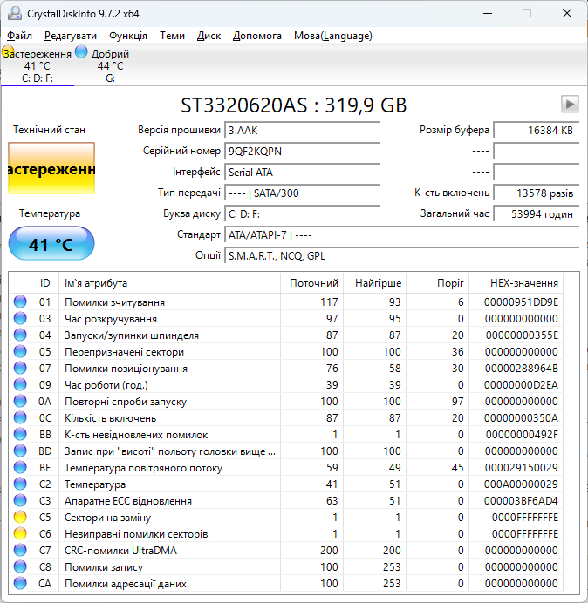Select the Перепризначені сектори row
The height and width of the screenshot is (603, 588).
coord(286,351)
